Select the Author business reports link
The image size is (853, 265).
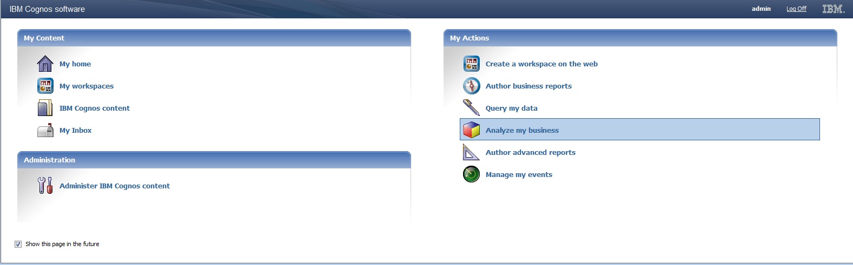coord(528,86)
